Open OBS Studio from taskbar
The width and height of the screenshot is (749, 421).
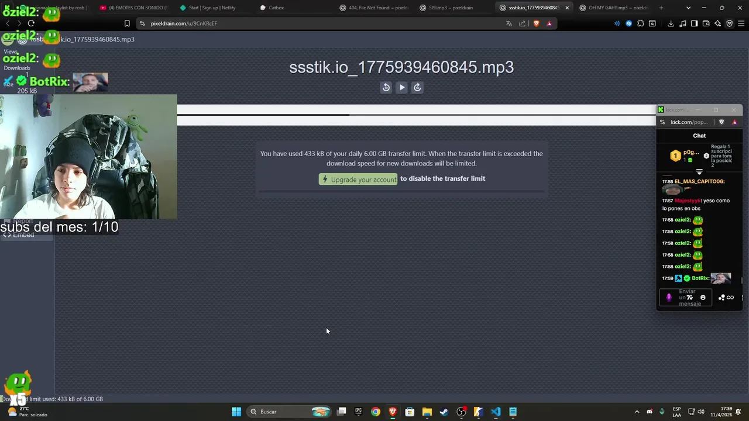[461, 412]
